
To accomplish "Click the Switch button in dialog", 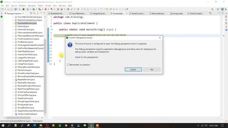I will (133, 70).
